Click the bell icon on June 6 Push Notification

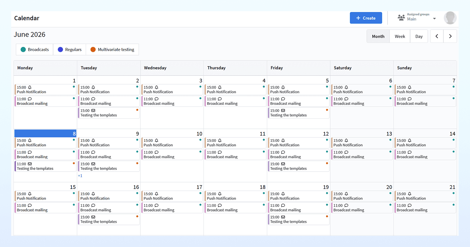(x=346, y=87)
